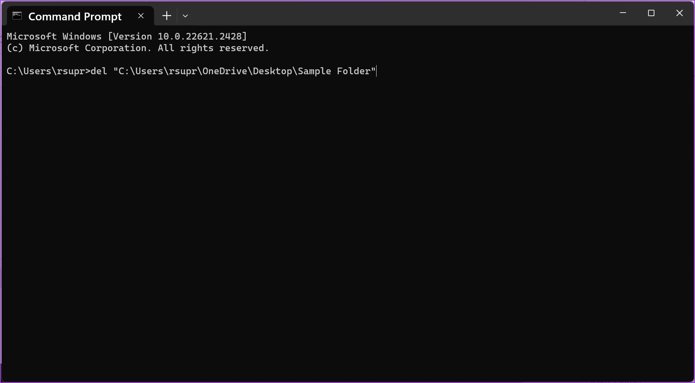Click "All rights reserved." text
Viewport: 695px width, 383px height.
pos(213,48)
